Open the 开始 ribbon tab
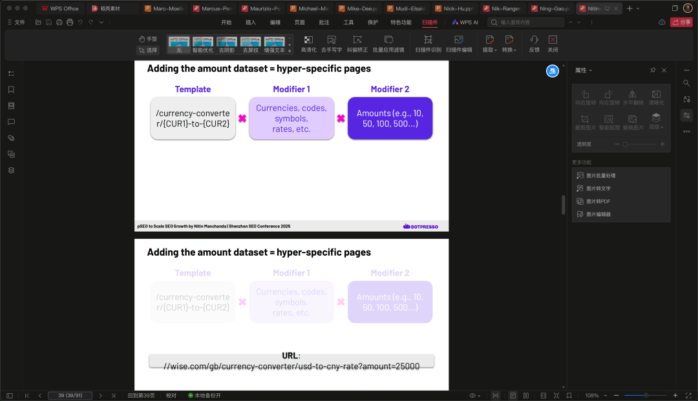 click(226, 22)
